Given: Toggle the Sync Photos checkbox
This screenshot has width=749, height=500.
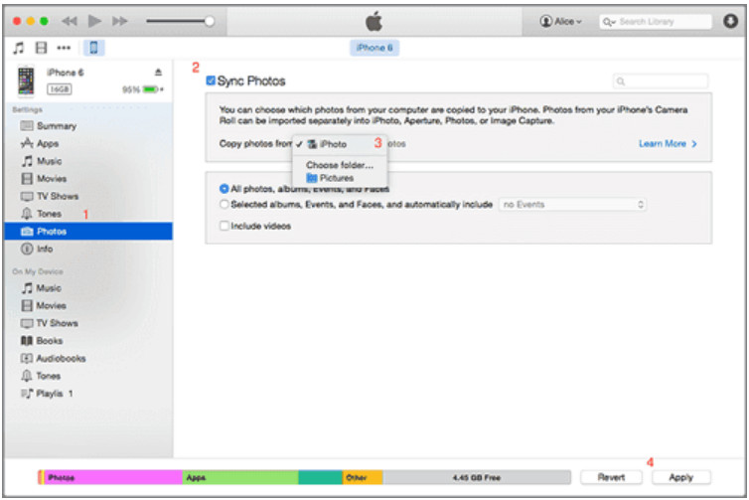Looking at the screenshot, I should 211,81.
